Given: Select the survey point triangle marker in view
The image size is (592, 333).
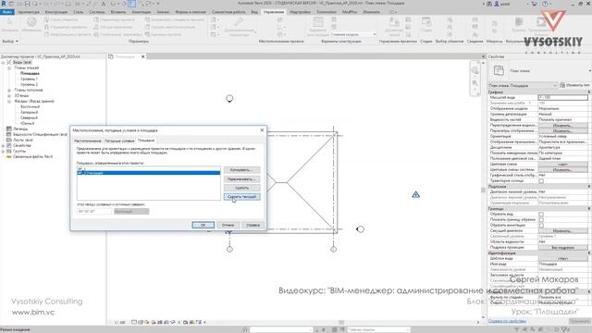Looking at the screenshot, I should [415, 194].
